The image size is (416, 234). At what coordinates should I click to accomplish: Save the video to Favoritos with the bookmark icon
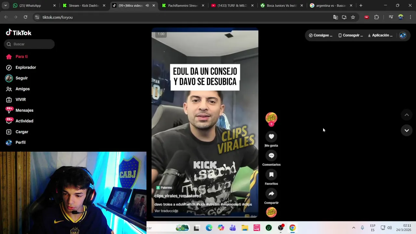point(271,175)
